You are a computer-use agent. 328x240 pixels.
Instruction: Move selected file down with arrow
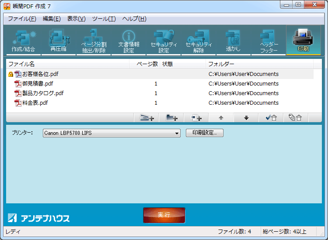coord(246,118)
